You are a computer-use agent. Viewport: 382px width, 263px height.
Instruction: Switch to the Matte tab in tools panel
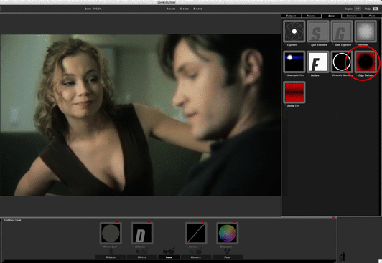[x=311, y=16]
